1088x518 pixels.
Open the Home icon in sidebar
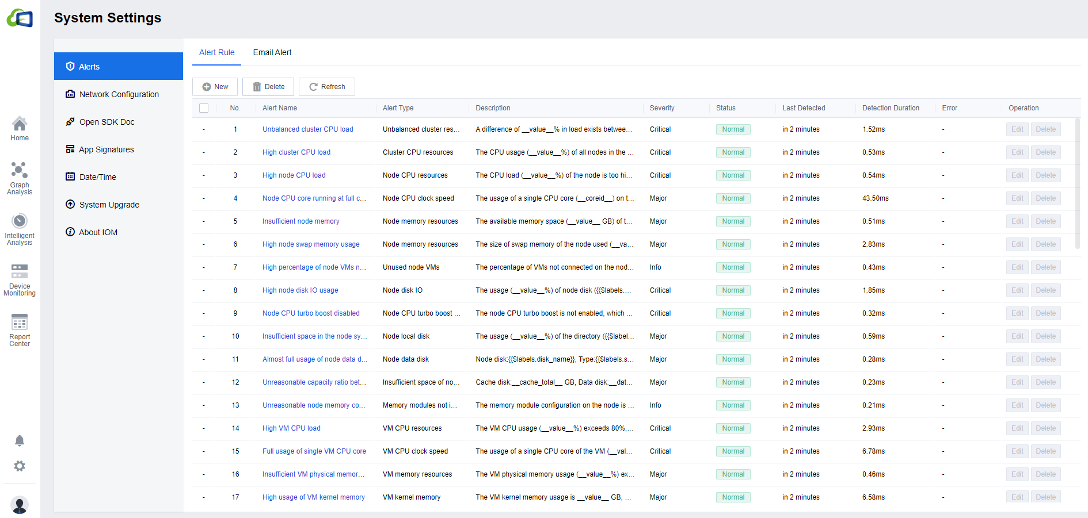point(20,129)
